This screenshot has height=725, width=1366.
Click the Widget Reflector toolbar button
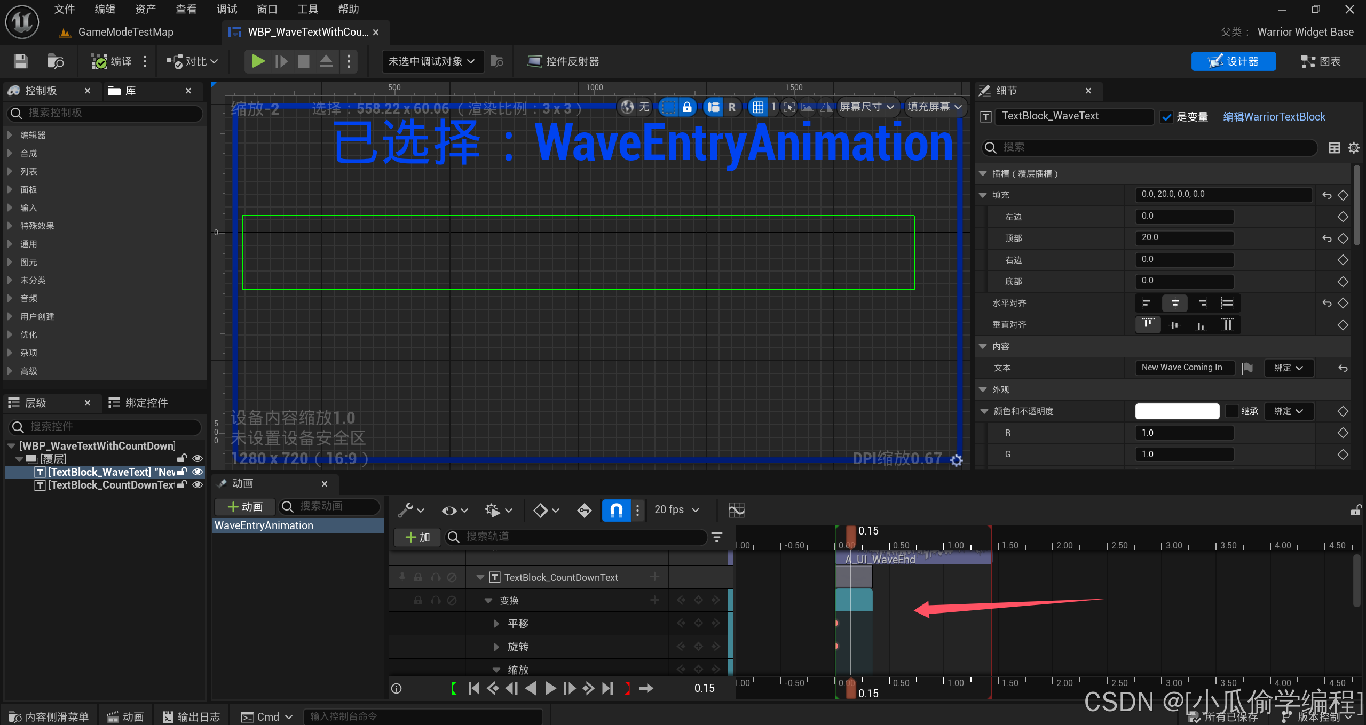click(563, 61)
